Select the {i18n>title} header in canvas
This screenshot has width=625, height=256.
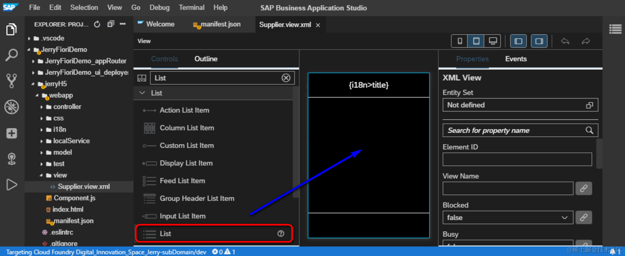pyautogui.click(x=369, y=85)
